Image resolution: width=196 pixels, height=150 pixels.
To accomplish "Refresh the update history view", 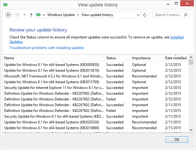I will point(145,15).
